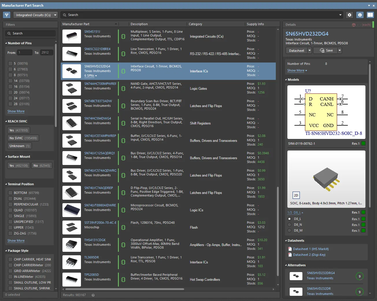Click component icon for SN65C3221DBRE4 row
The height and width of the screenshot is (301, 377).
123,54
